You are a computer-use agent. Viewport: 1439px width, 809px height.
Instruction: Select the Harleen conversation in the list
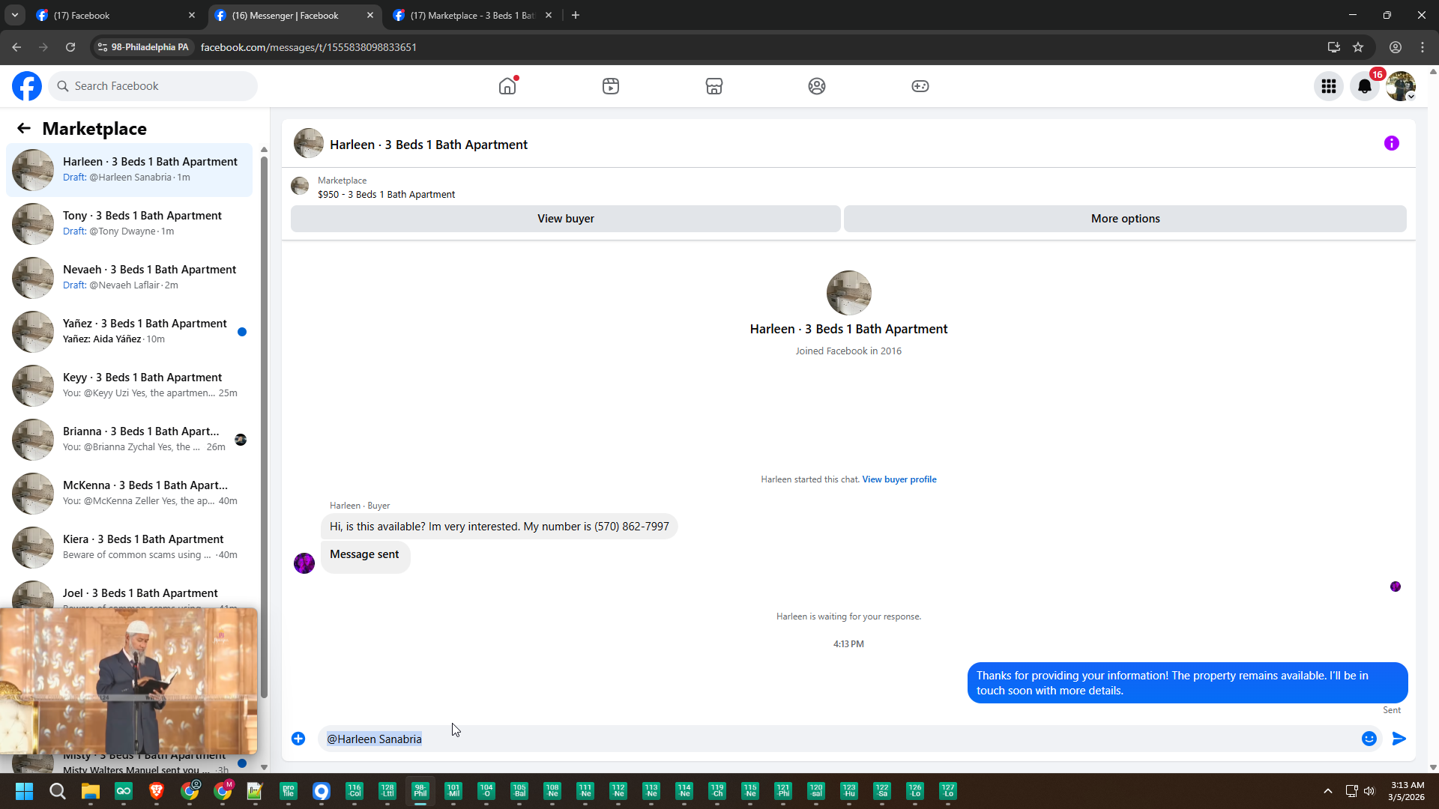(x=129, y=170)
